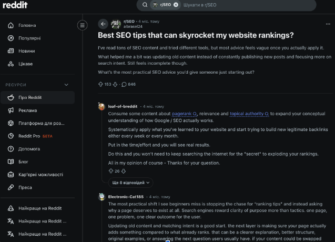Click the Reddit Pro БЕТА label
Screen dimensions: 335x242
coord(47,136)
